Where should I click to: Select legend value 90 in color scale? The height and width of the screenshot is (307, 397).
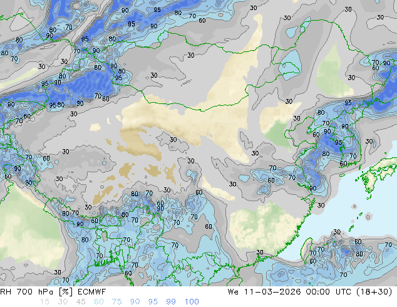(x=135, y=302)
